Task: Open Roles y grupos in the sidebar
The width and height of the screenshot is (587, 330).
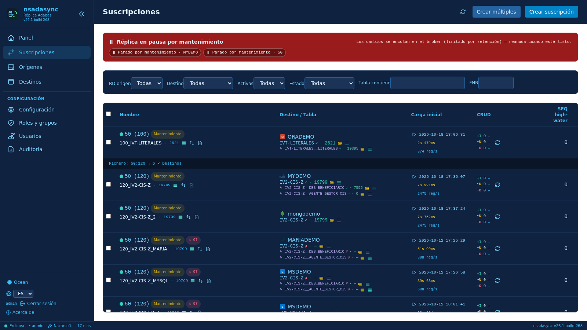Action: click(47, 123)
